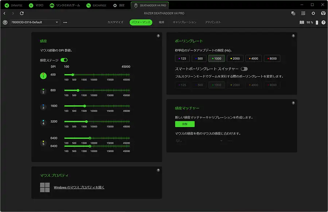Click the stage 1 DPI slider handle
328x212 pixels.
(x=73, y=75)
